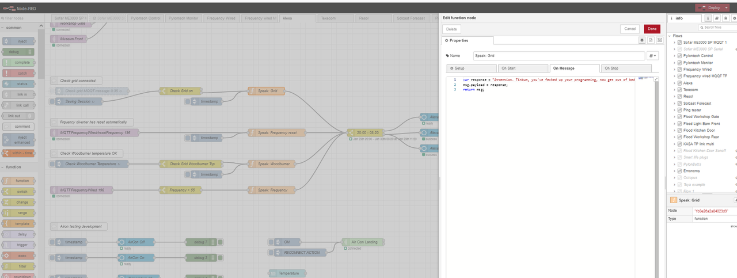Select Ping tester in flows list
This screenshot has width=737, height=278.
tap(692, 110)
